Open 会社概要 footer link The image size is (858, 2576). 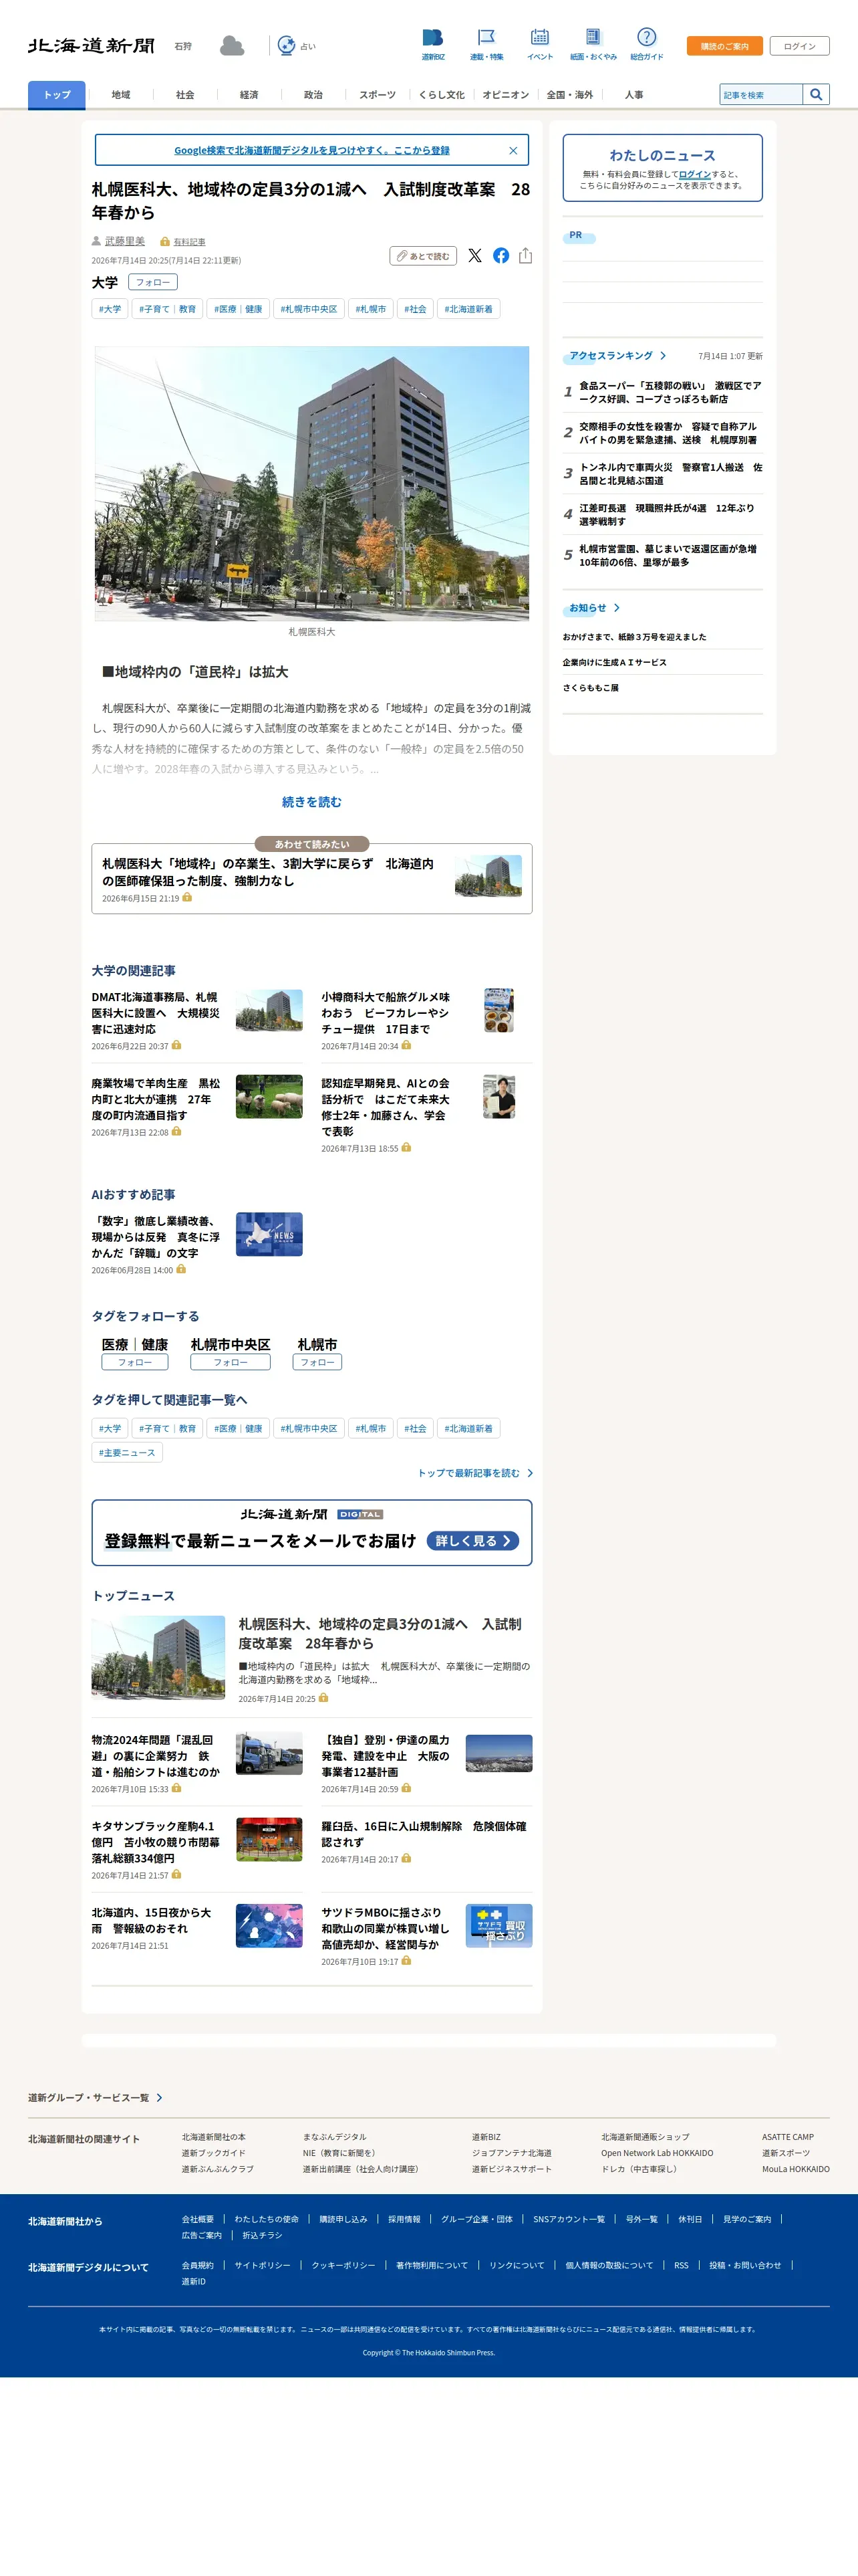click(198, 2219)
